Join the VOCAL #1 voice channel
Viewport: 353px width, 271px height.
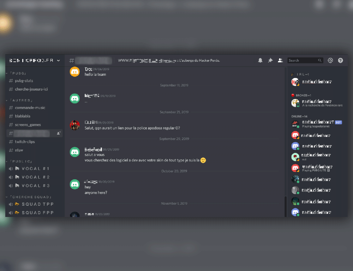[x=35, y=169]
